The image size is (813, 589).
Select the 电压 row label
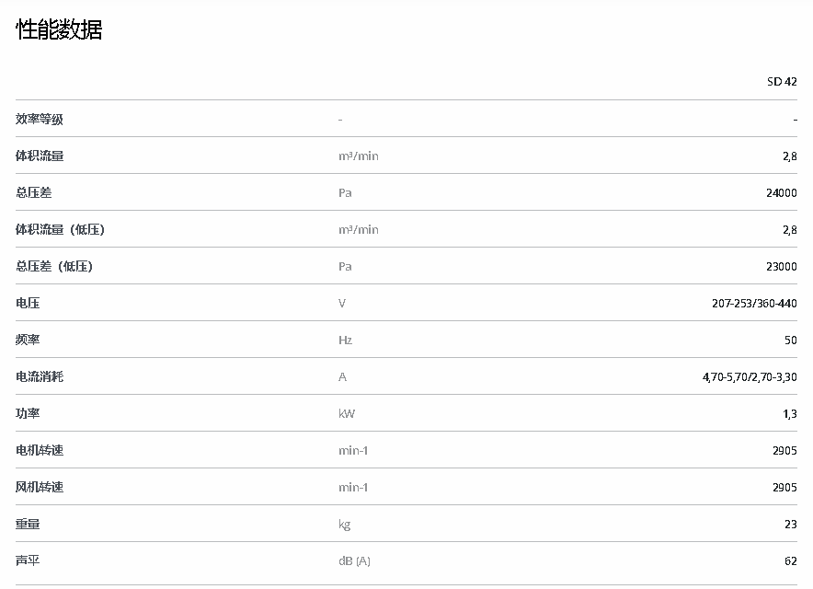point(28,303)
